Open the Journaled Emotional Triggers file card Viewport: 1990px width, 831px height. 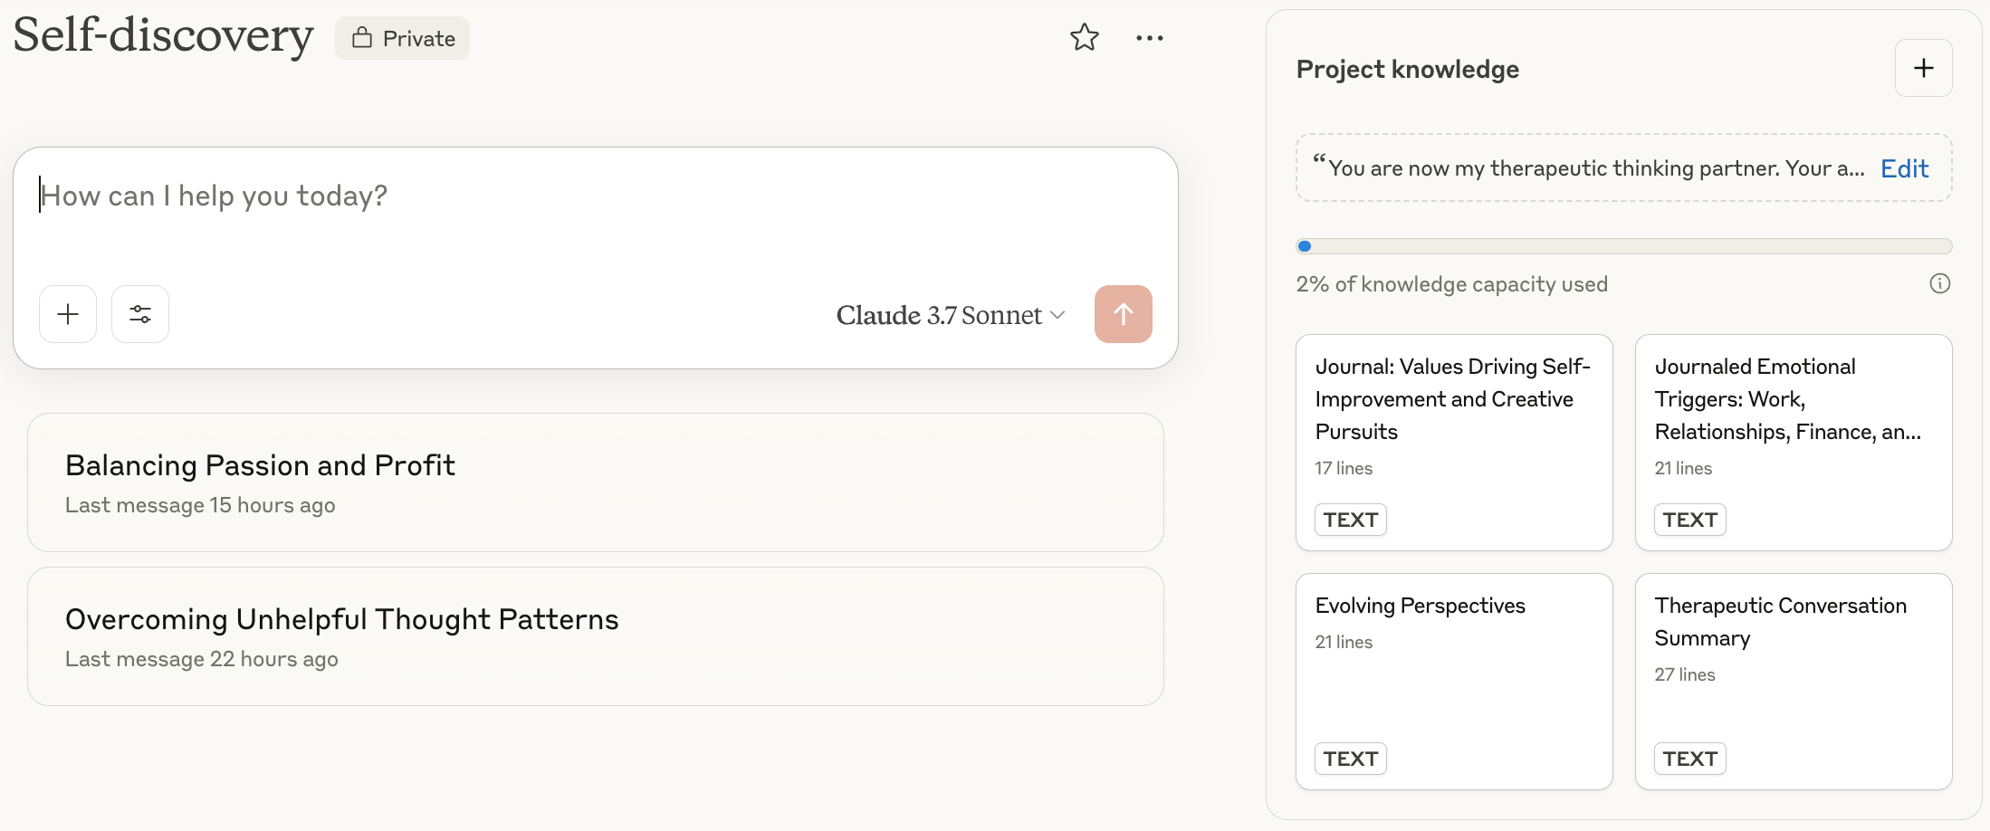pos(1793,442)
